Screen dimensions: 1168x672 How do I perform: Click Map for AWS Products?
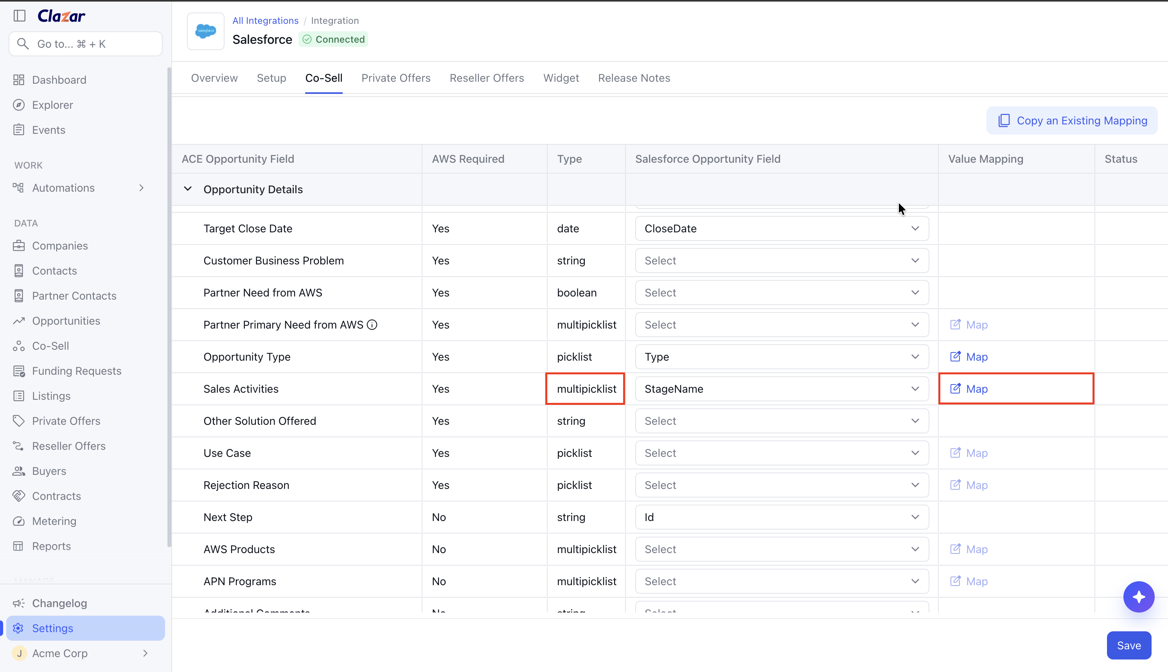[x=969, y=549]
